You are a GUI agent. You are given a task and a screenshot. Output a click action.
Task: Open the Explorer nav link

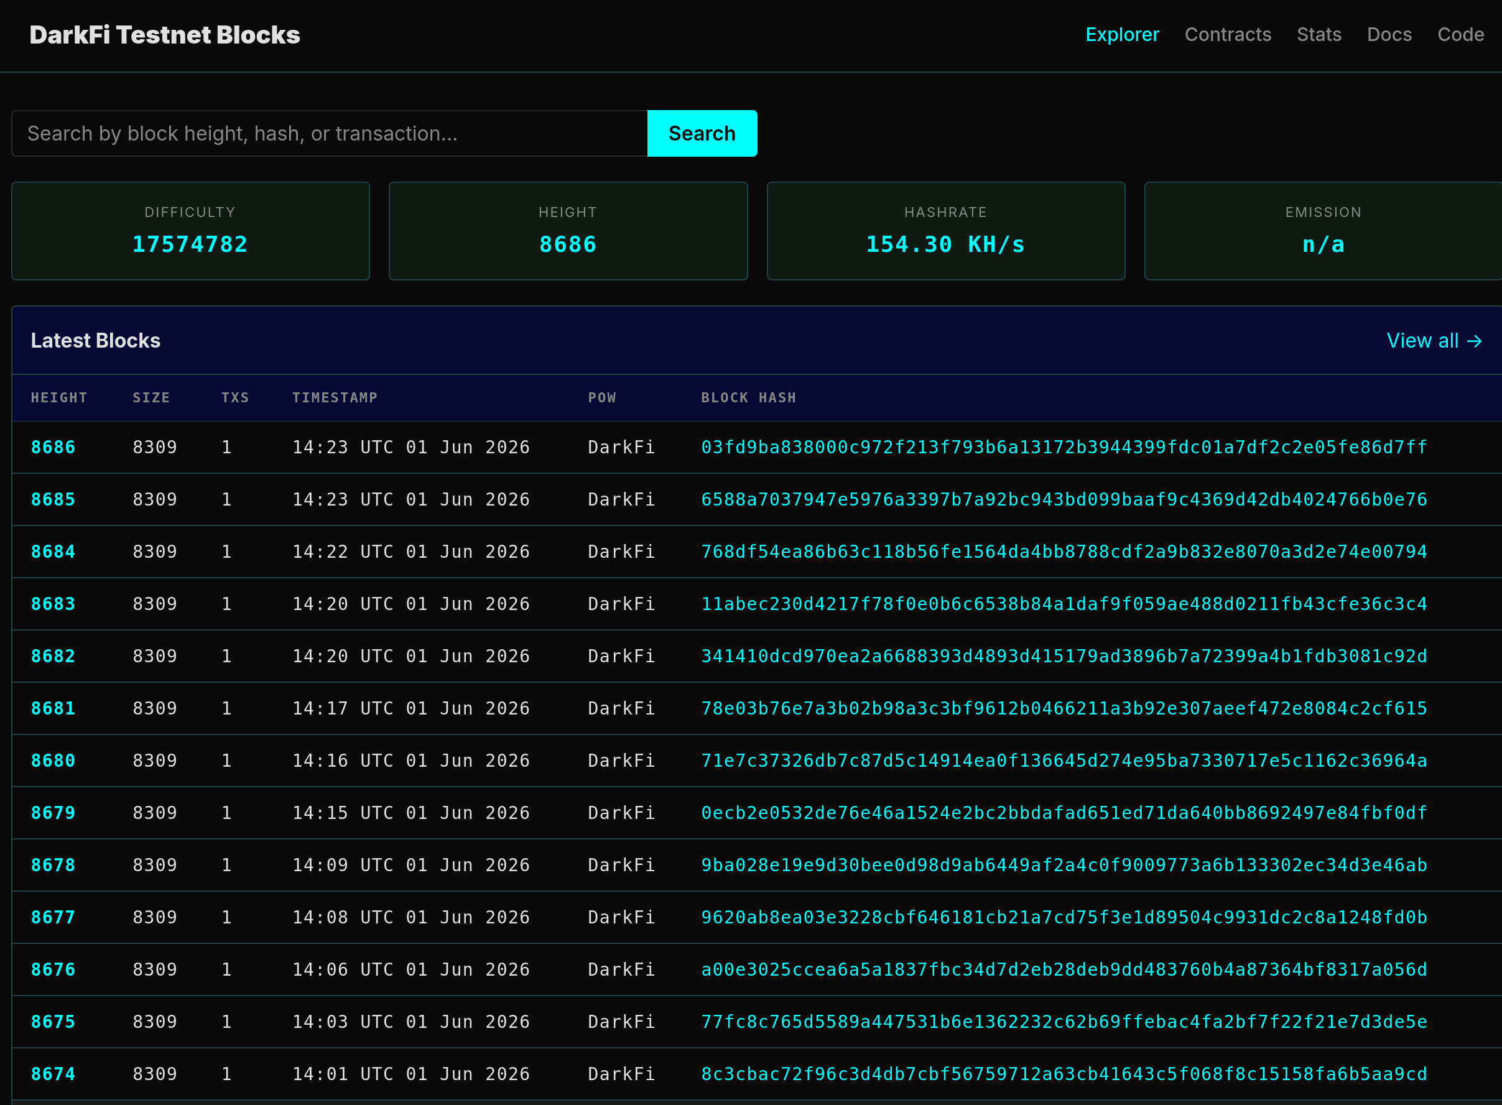pyautogui.click(x=1122, y=35)
